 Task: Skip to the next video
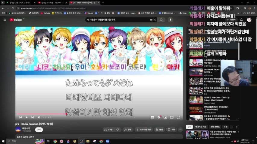point(33,117)
